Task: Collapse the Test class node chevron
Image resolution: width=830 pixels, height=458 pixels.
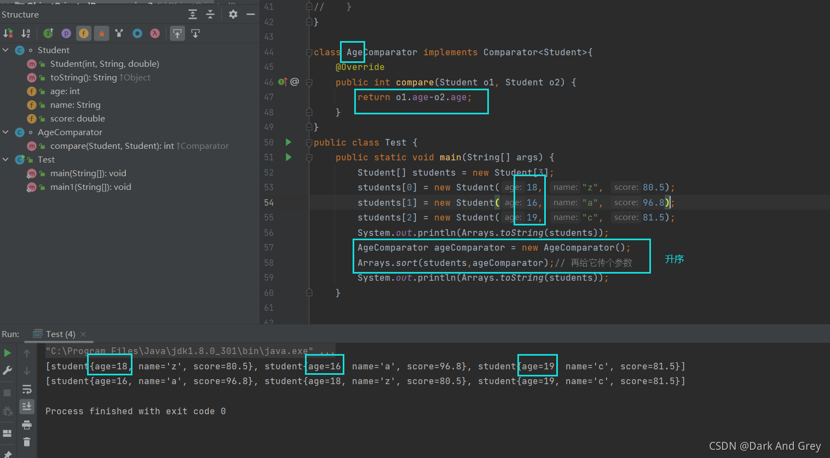Action: (5, 159)
